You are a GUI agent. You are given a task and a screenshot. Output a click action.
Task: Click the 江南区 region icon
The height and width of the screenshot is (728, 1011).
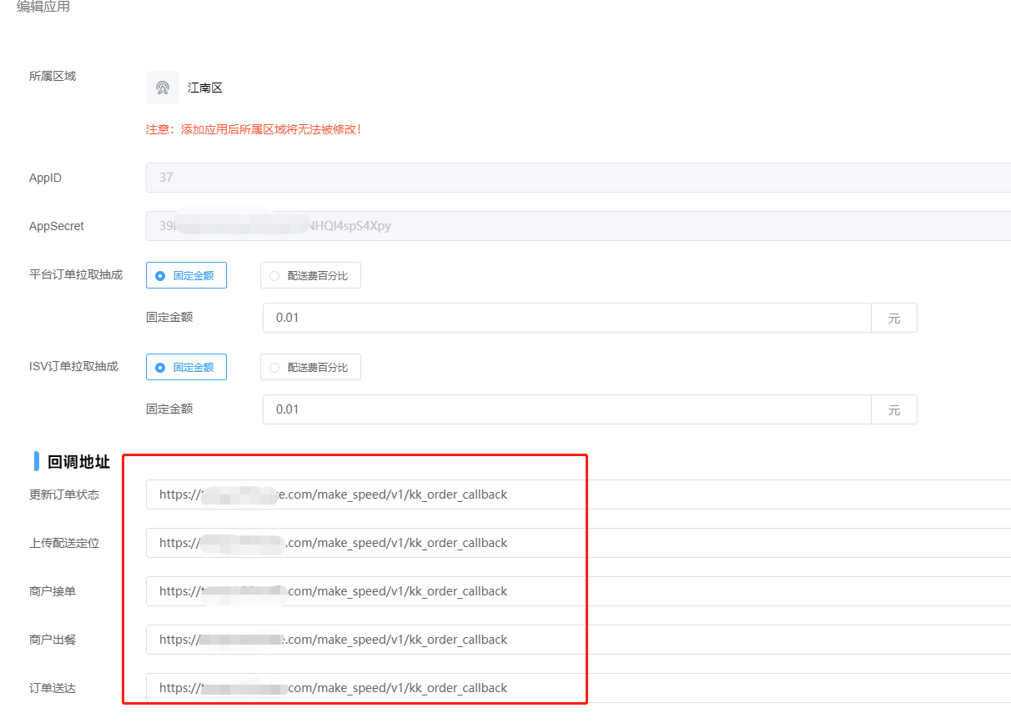[x=163, y=88]
